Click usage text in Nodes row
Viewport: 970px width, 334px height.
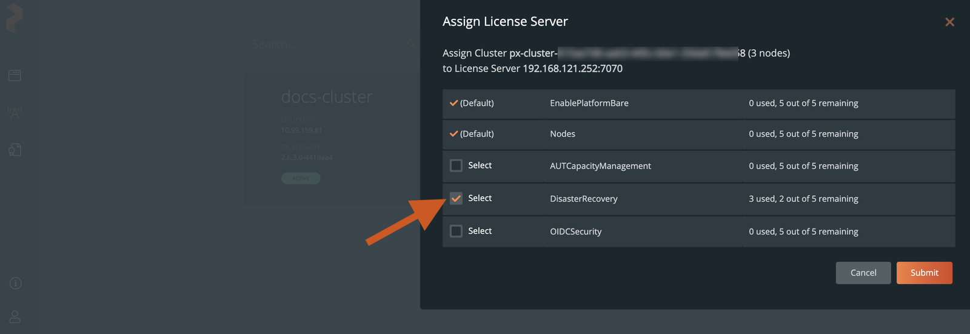(803, 134)
